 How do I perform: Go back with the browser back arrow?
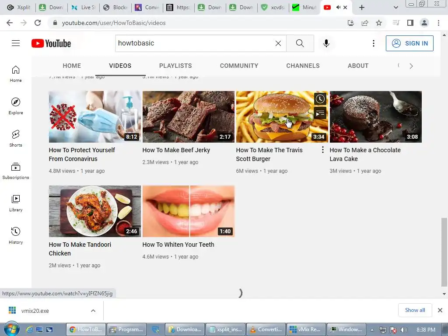point(10,23)
